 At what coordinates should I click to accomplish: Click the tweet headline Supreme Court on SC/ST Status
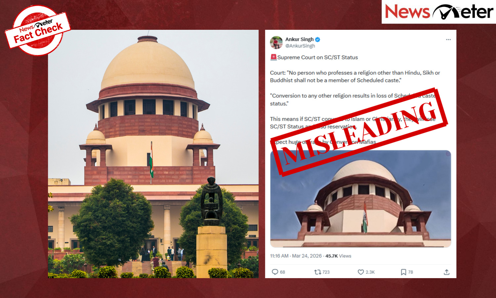pos(317,57)
